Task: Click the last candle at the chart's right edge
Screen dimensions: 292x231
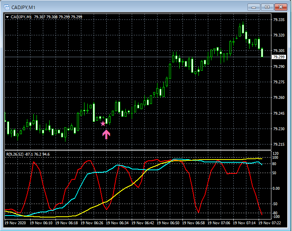Action: pyautogui.click(x=262, y=52)
